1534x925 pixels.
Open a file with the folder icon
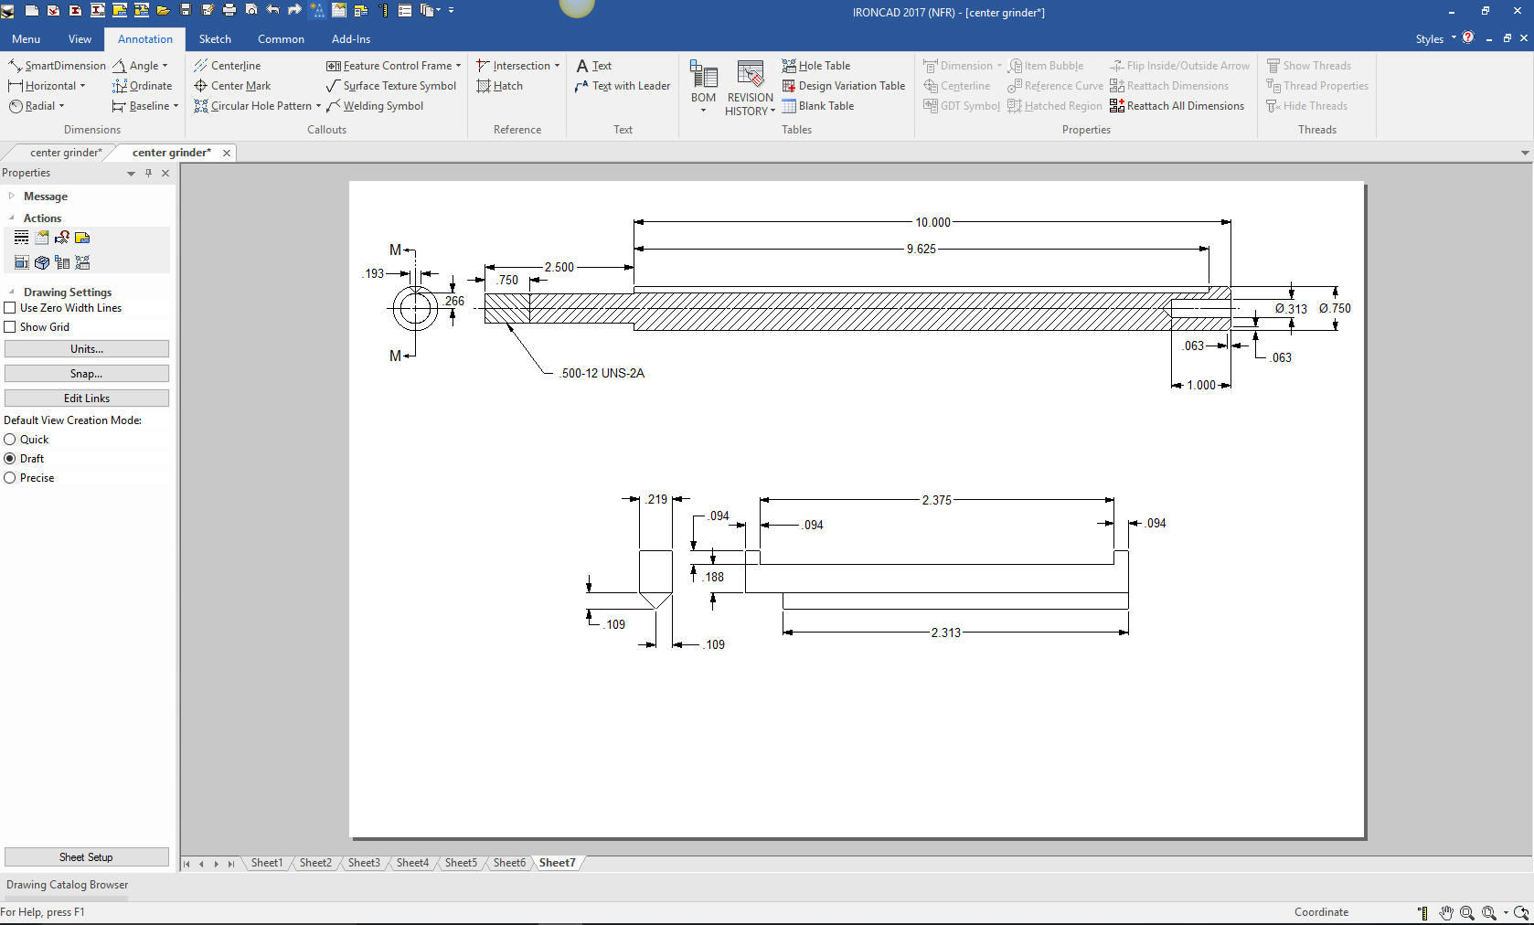[164, 10]
